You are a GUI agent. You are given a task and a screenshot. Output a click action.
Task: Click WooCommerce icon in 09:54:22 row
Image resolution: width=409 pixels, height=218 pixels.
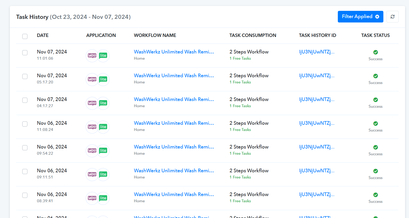[92, 151]
